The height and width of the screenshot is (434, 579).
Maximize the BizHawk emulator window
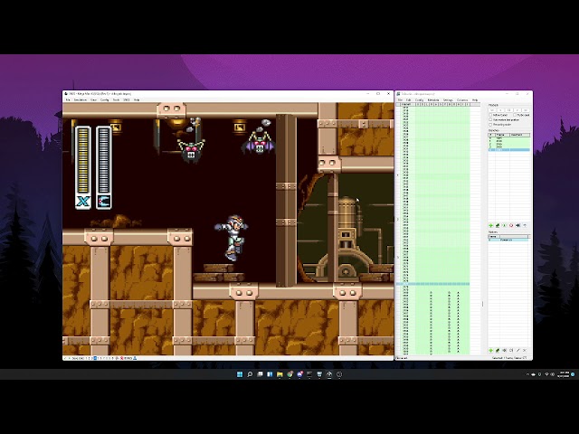[378, 94]
